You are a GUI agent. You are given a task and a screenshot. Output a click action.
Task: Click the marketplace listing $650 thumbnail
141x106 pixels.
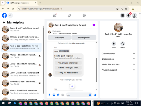pyautogui.click(x=50, y=32)
